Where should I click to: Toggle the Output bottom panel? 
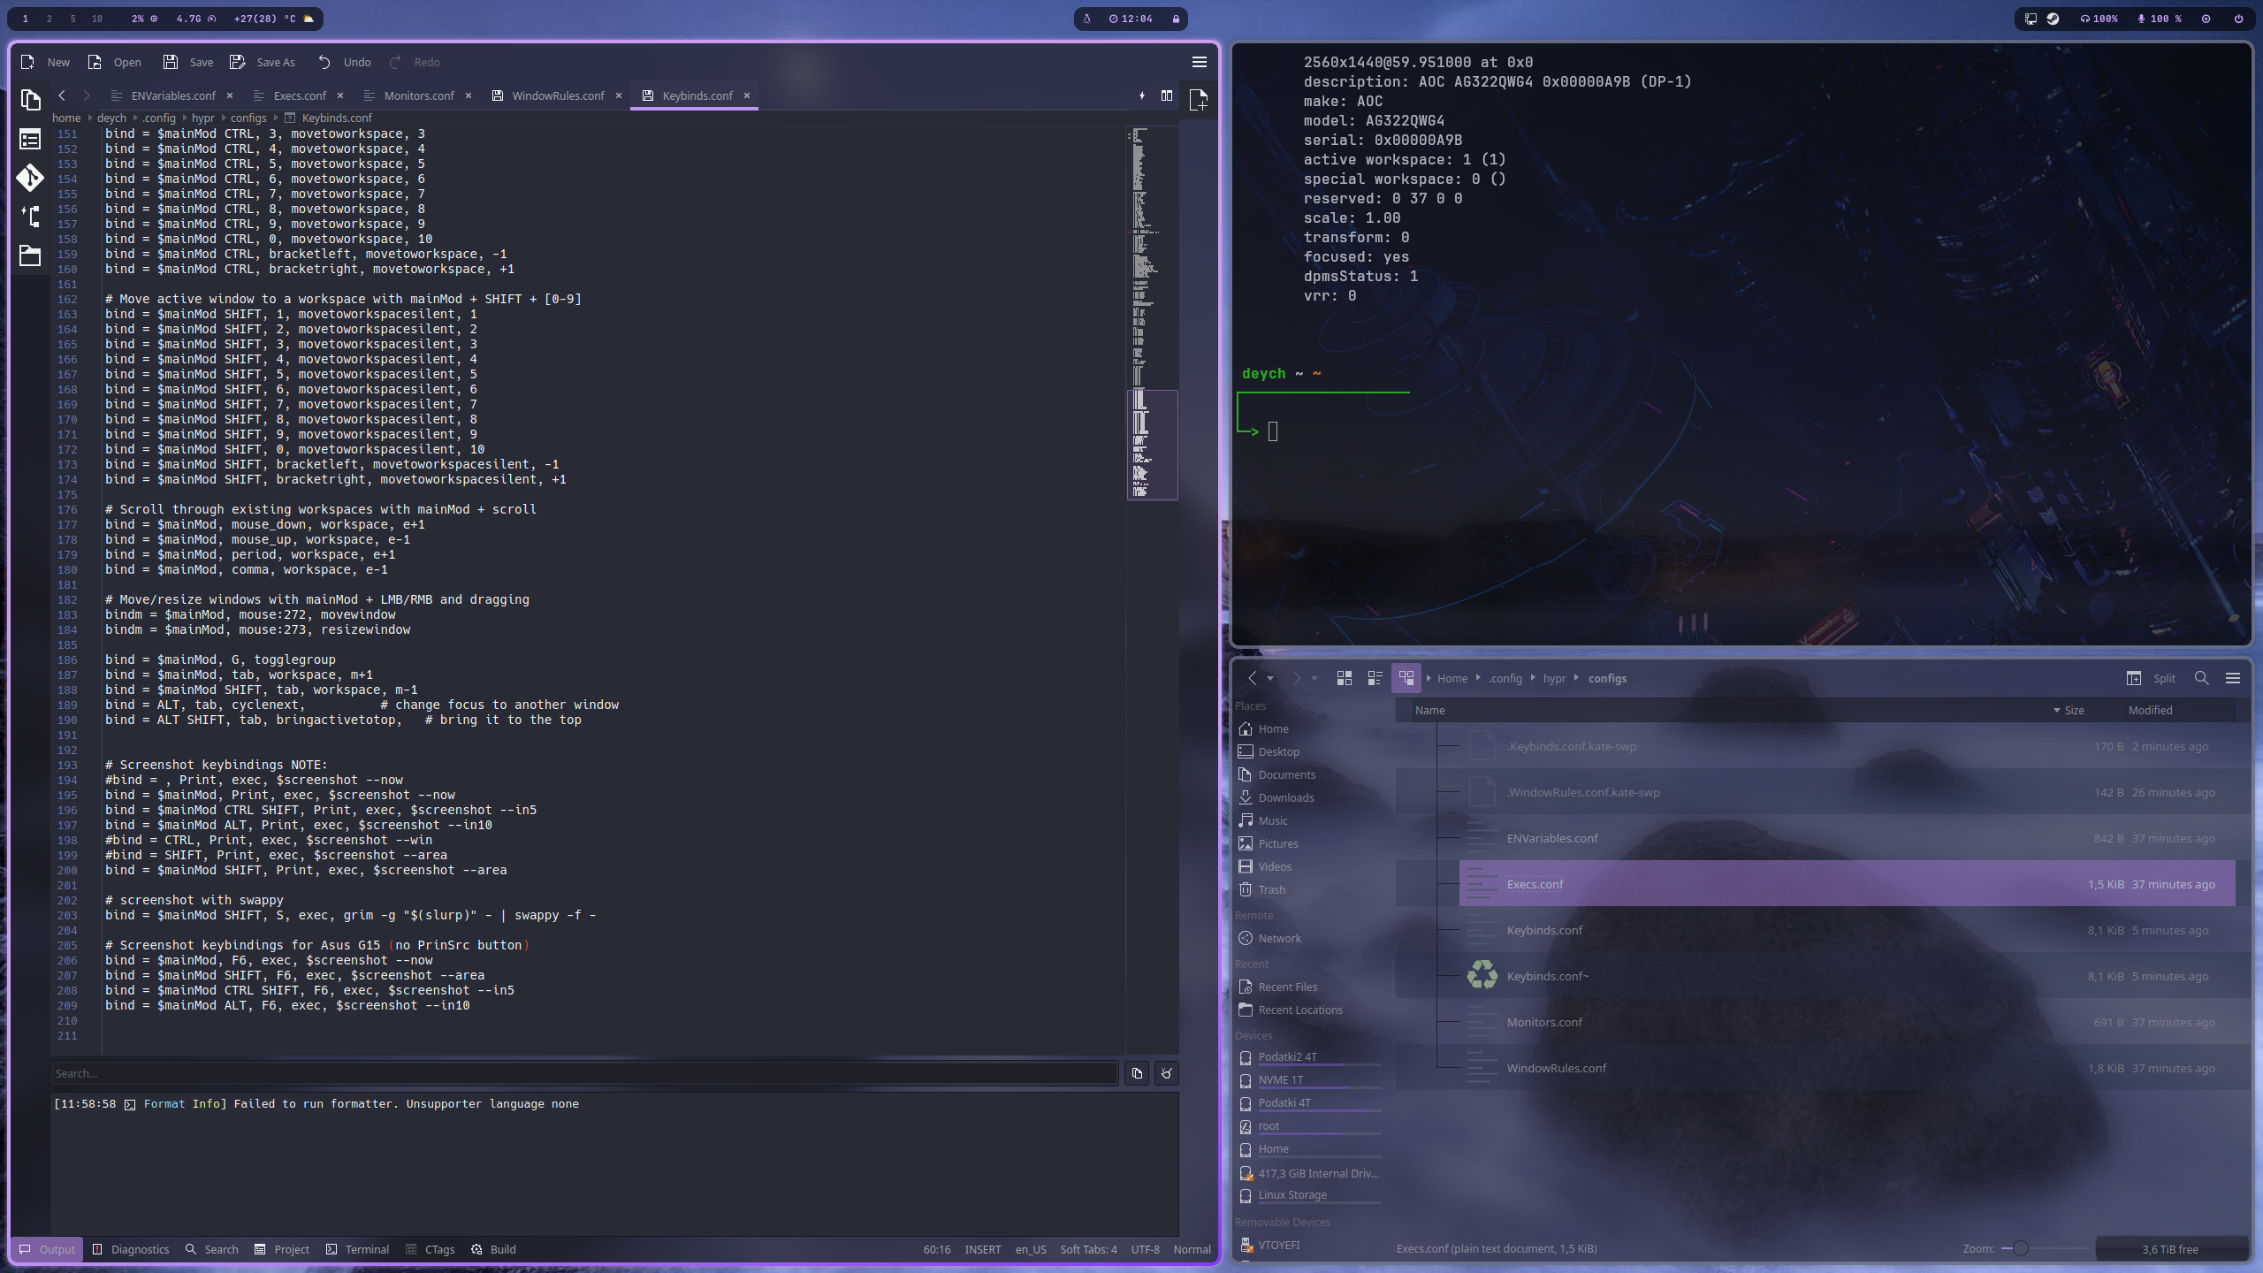point(48,1249)
